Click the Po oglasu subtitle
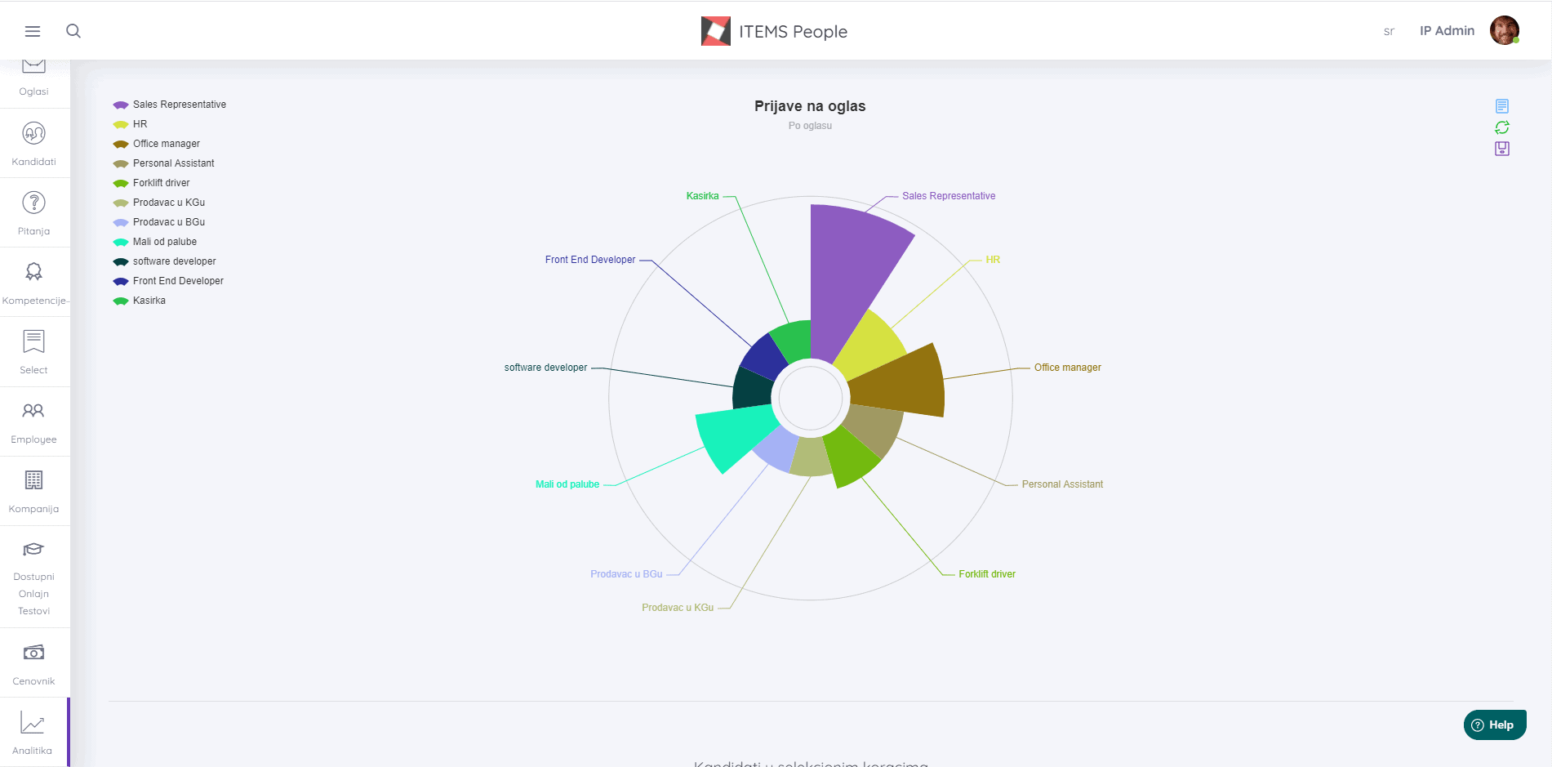 point(810,126)
